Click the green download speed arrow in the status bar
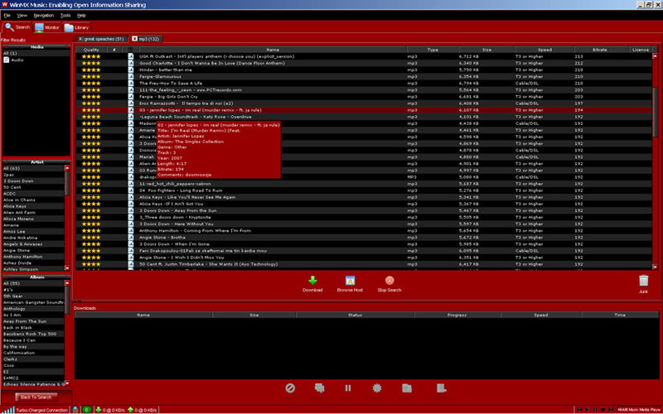The image size is (663, 414). pyautogui.click(x=99, y=410)
